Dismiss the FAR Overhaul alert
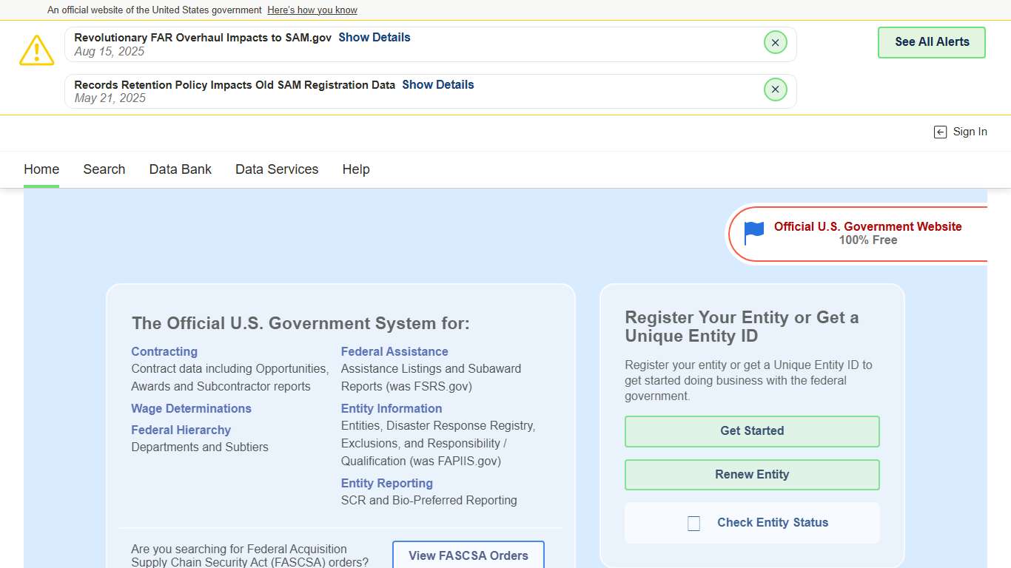 [775, 43]
